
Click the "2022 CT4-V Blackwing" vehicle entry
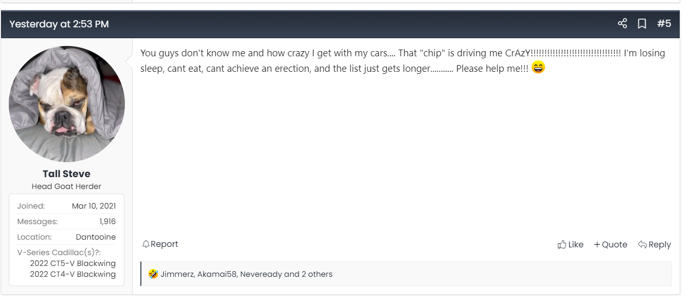[73, 274]
